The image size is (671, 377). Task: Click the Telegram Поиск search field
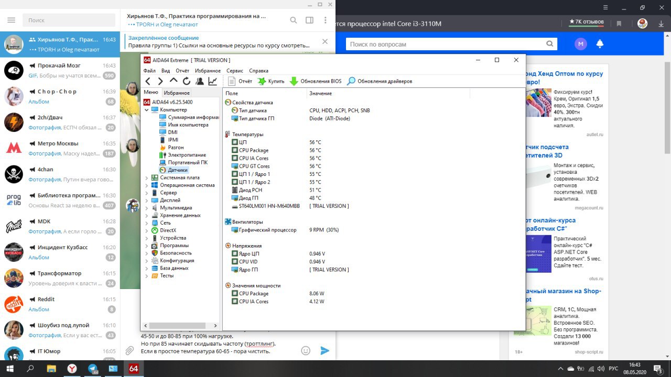[x=69, y=20]
